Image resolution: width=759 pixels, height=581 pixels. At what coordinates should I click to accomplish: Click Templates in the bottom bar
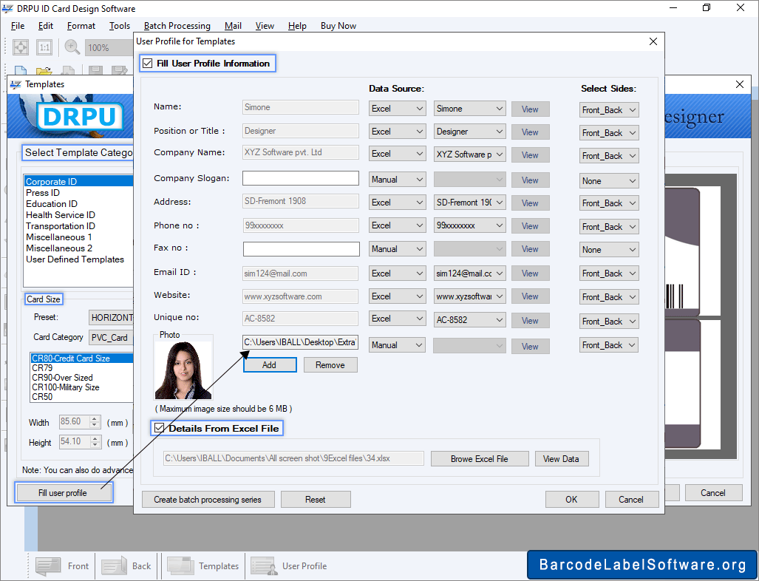(202, 565)
